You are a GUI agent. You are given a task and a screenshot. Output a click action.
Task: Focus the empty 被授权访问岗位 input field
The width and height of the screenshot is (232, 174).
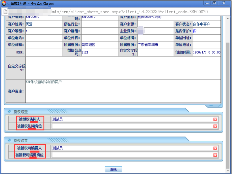coord(131,126)
